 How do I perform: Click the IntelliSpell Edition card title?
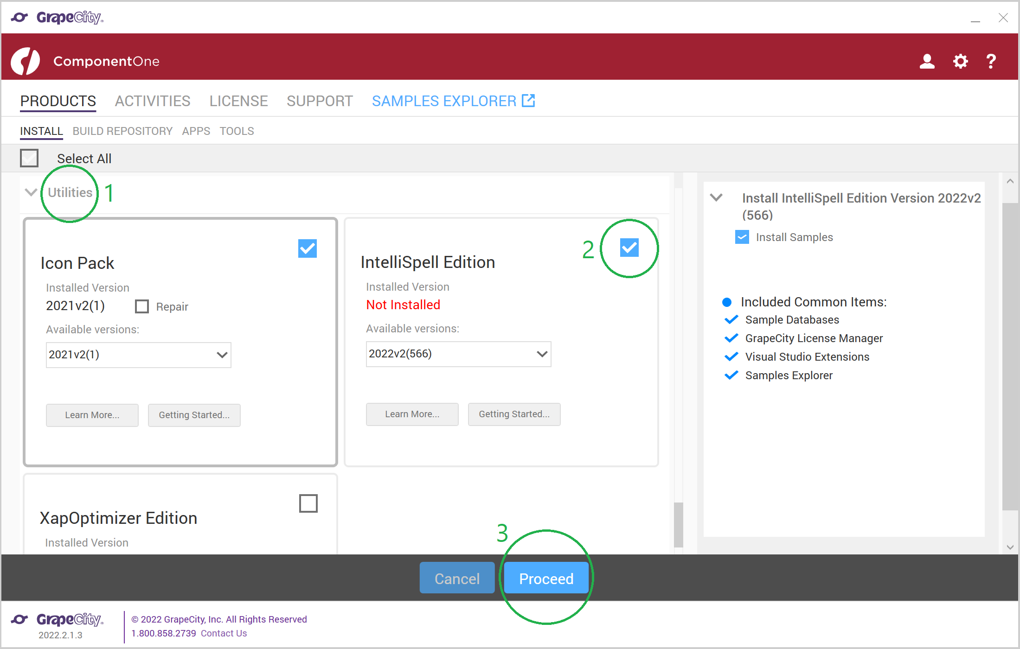click(x=428, y=262)
